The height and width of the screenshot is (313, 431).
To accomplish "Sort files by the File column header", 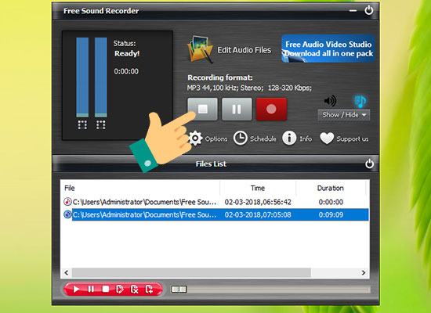I will tap(140, 188).
